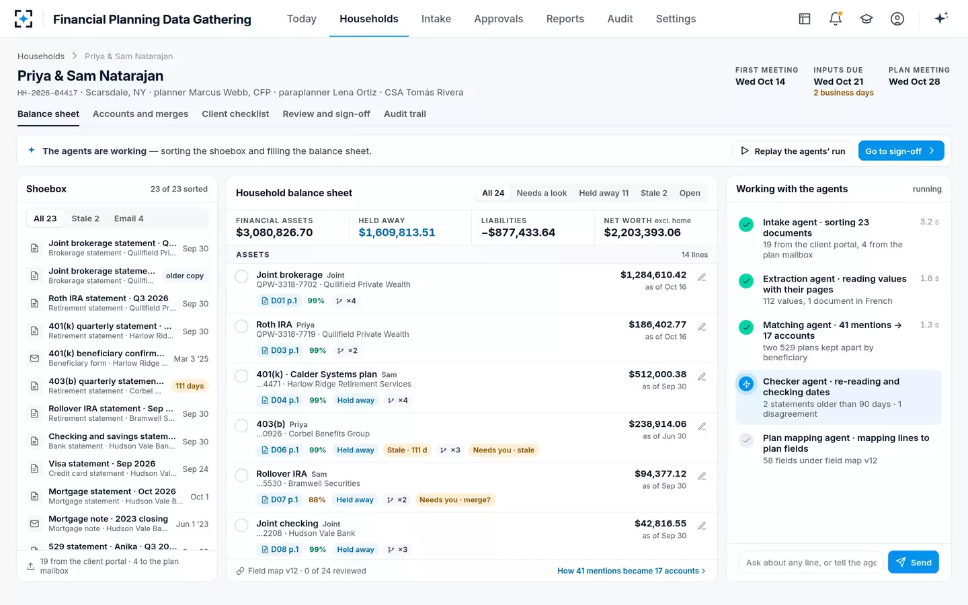The height and width of the screenshot is (605, 968).
Task: Click the upload icon in Shoebox footer
Action: coord(30,566)
